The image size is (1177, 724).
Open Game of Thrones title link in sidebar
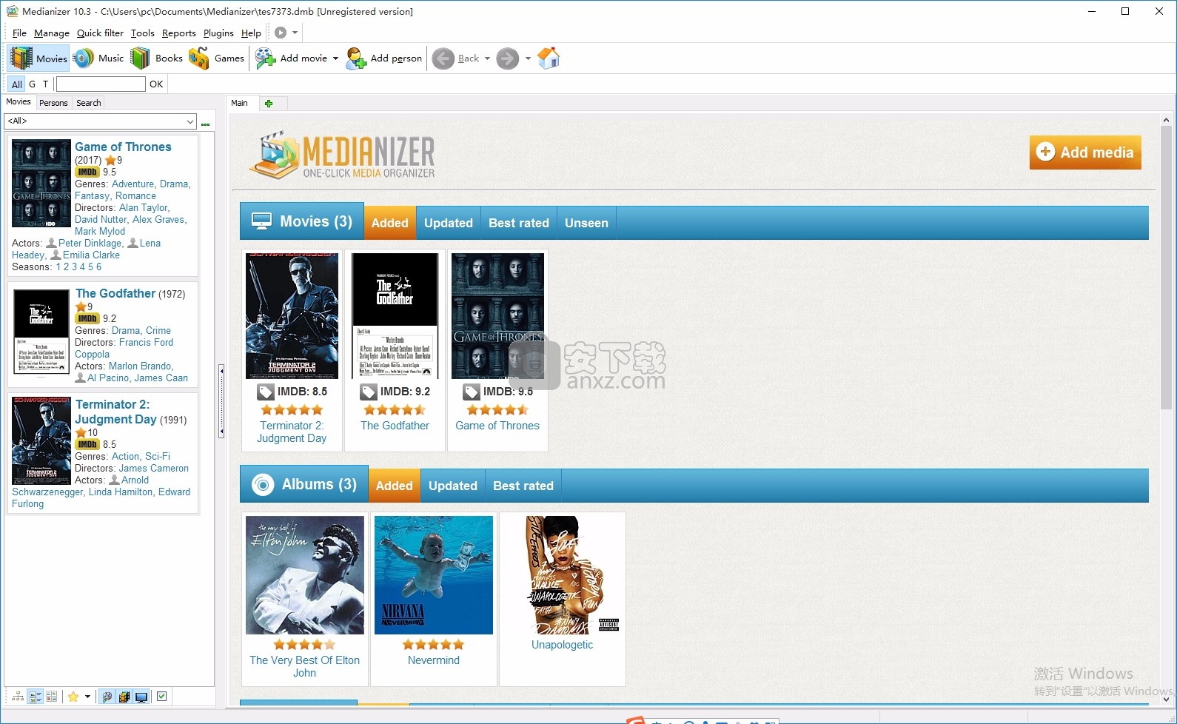click(x=123, y=147)
